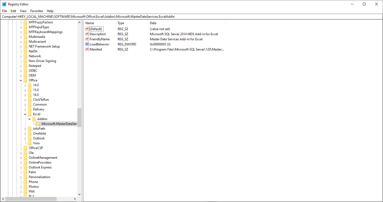Open the File menu
This screenshot has width=383, height=202.
(x=5, y=11)
